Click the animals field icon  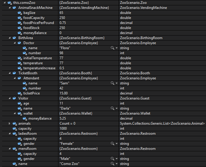click(x=15, y=123)
